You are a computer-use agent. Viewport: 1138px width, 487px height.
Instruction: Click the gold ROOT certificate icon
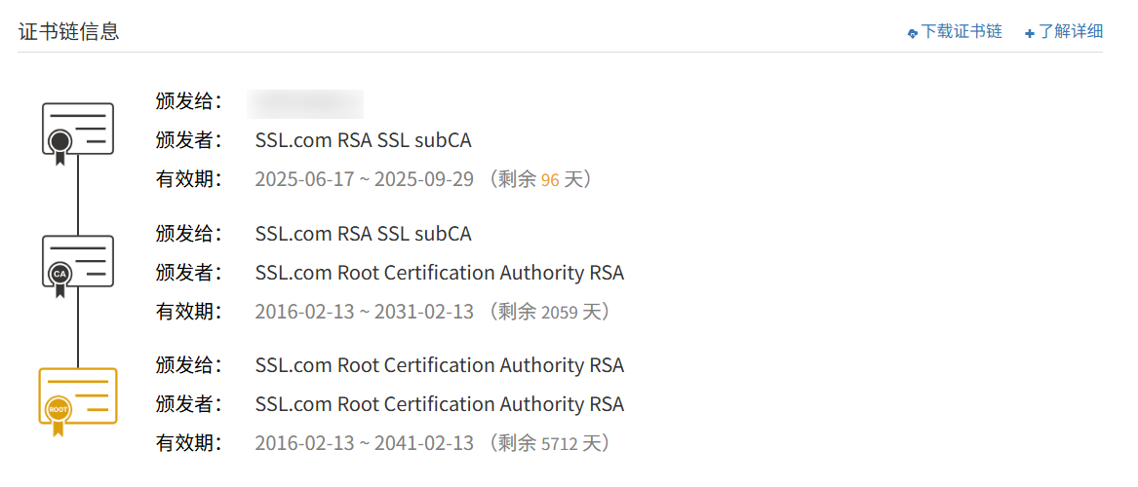(x=77, y=397)
